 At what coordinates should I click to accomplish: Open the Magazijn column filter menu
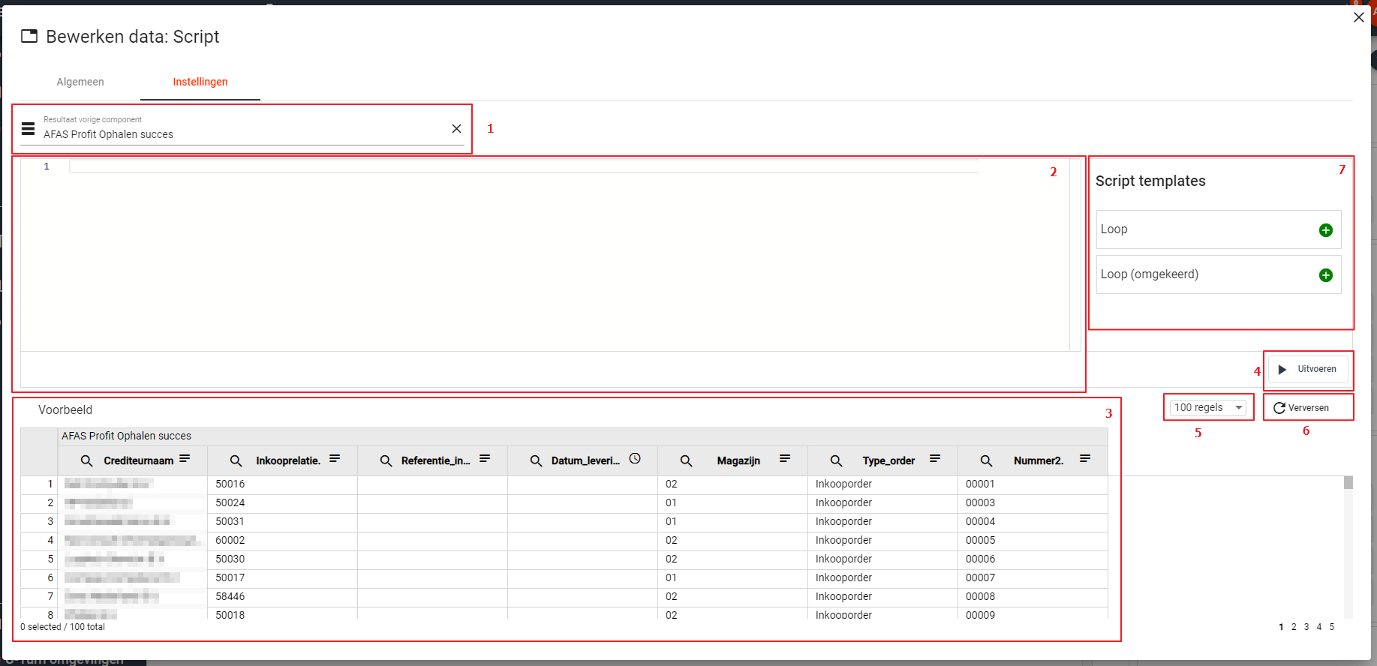(785, 459)
